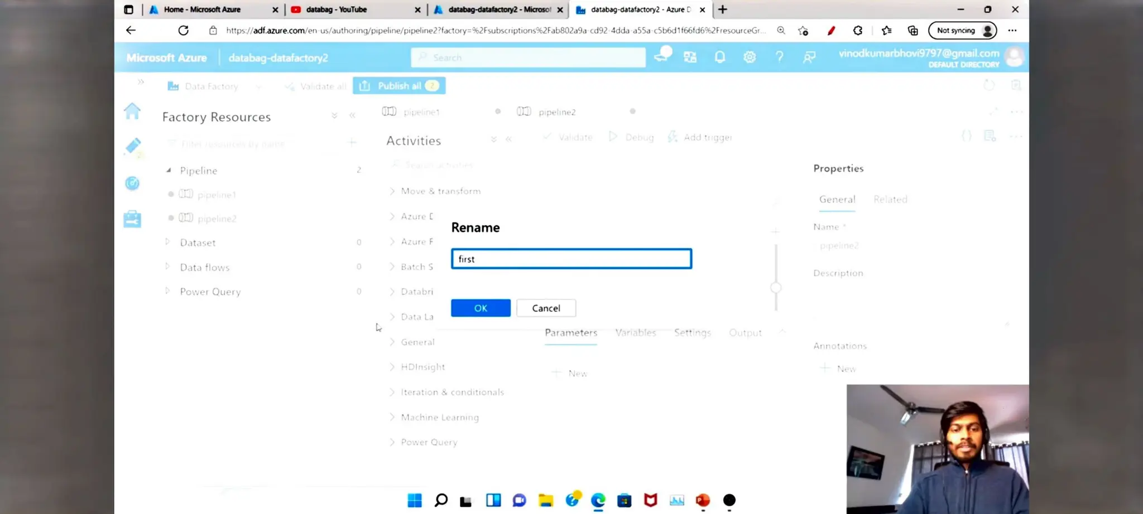Select pipeline1 in the resource tree
The image size is (1143, 514).
pos(217,195)
